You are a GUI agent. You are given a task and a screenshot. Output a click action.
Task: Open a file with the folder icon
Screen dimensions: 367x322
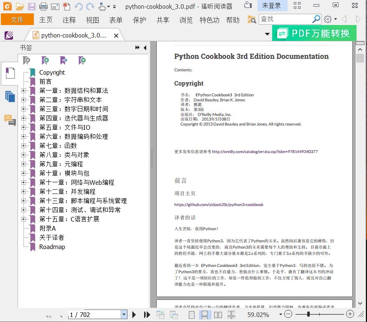tap(20, 7)
